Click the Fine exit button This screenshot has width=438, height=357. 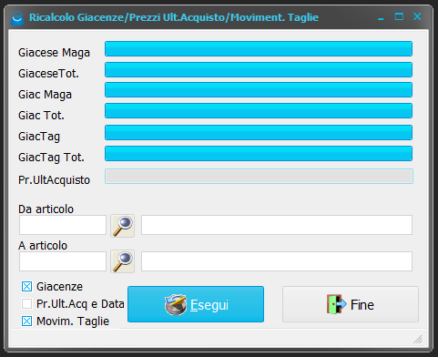pos(351,304)
